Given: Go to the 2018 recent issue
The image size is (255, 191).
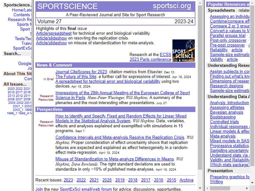Looking at the screenshot, I should [133, 180].
